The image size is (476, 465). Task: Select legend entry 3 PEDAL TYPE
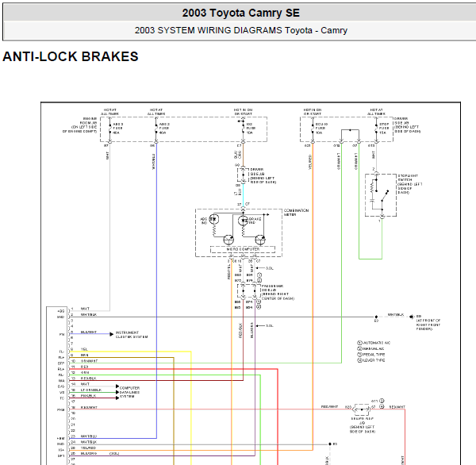tap(371, 355)
